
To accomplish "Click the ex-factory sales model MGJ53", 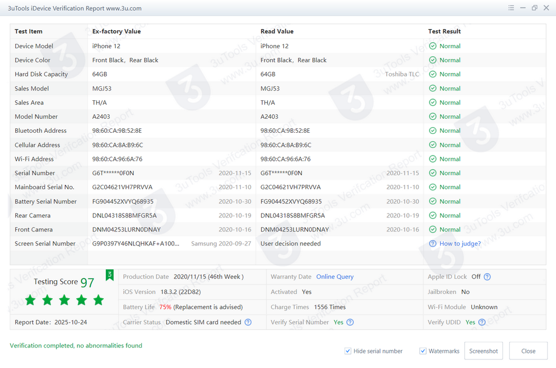I will 102,88.
